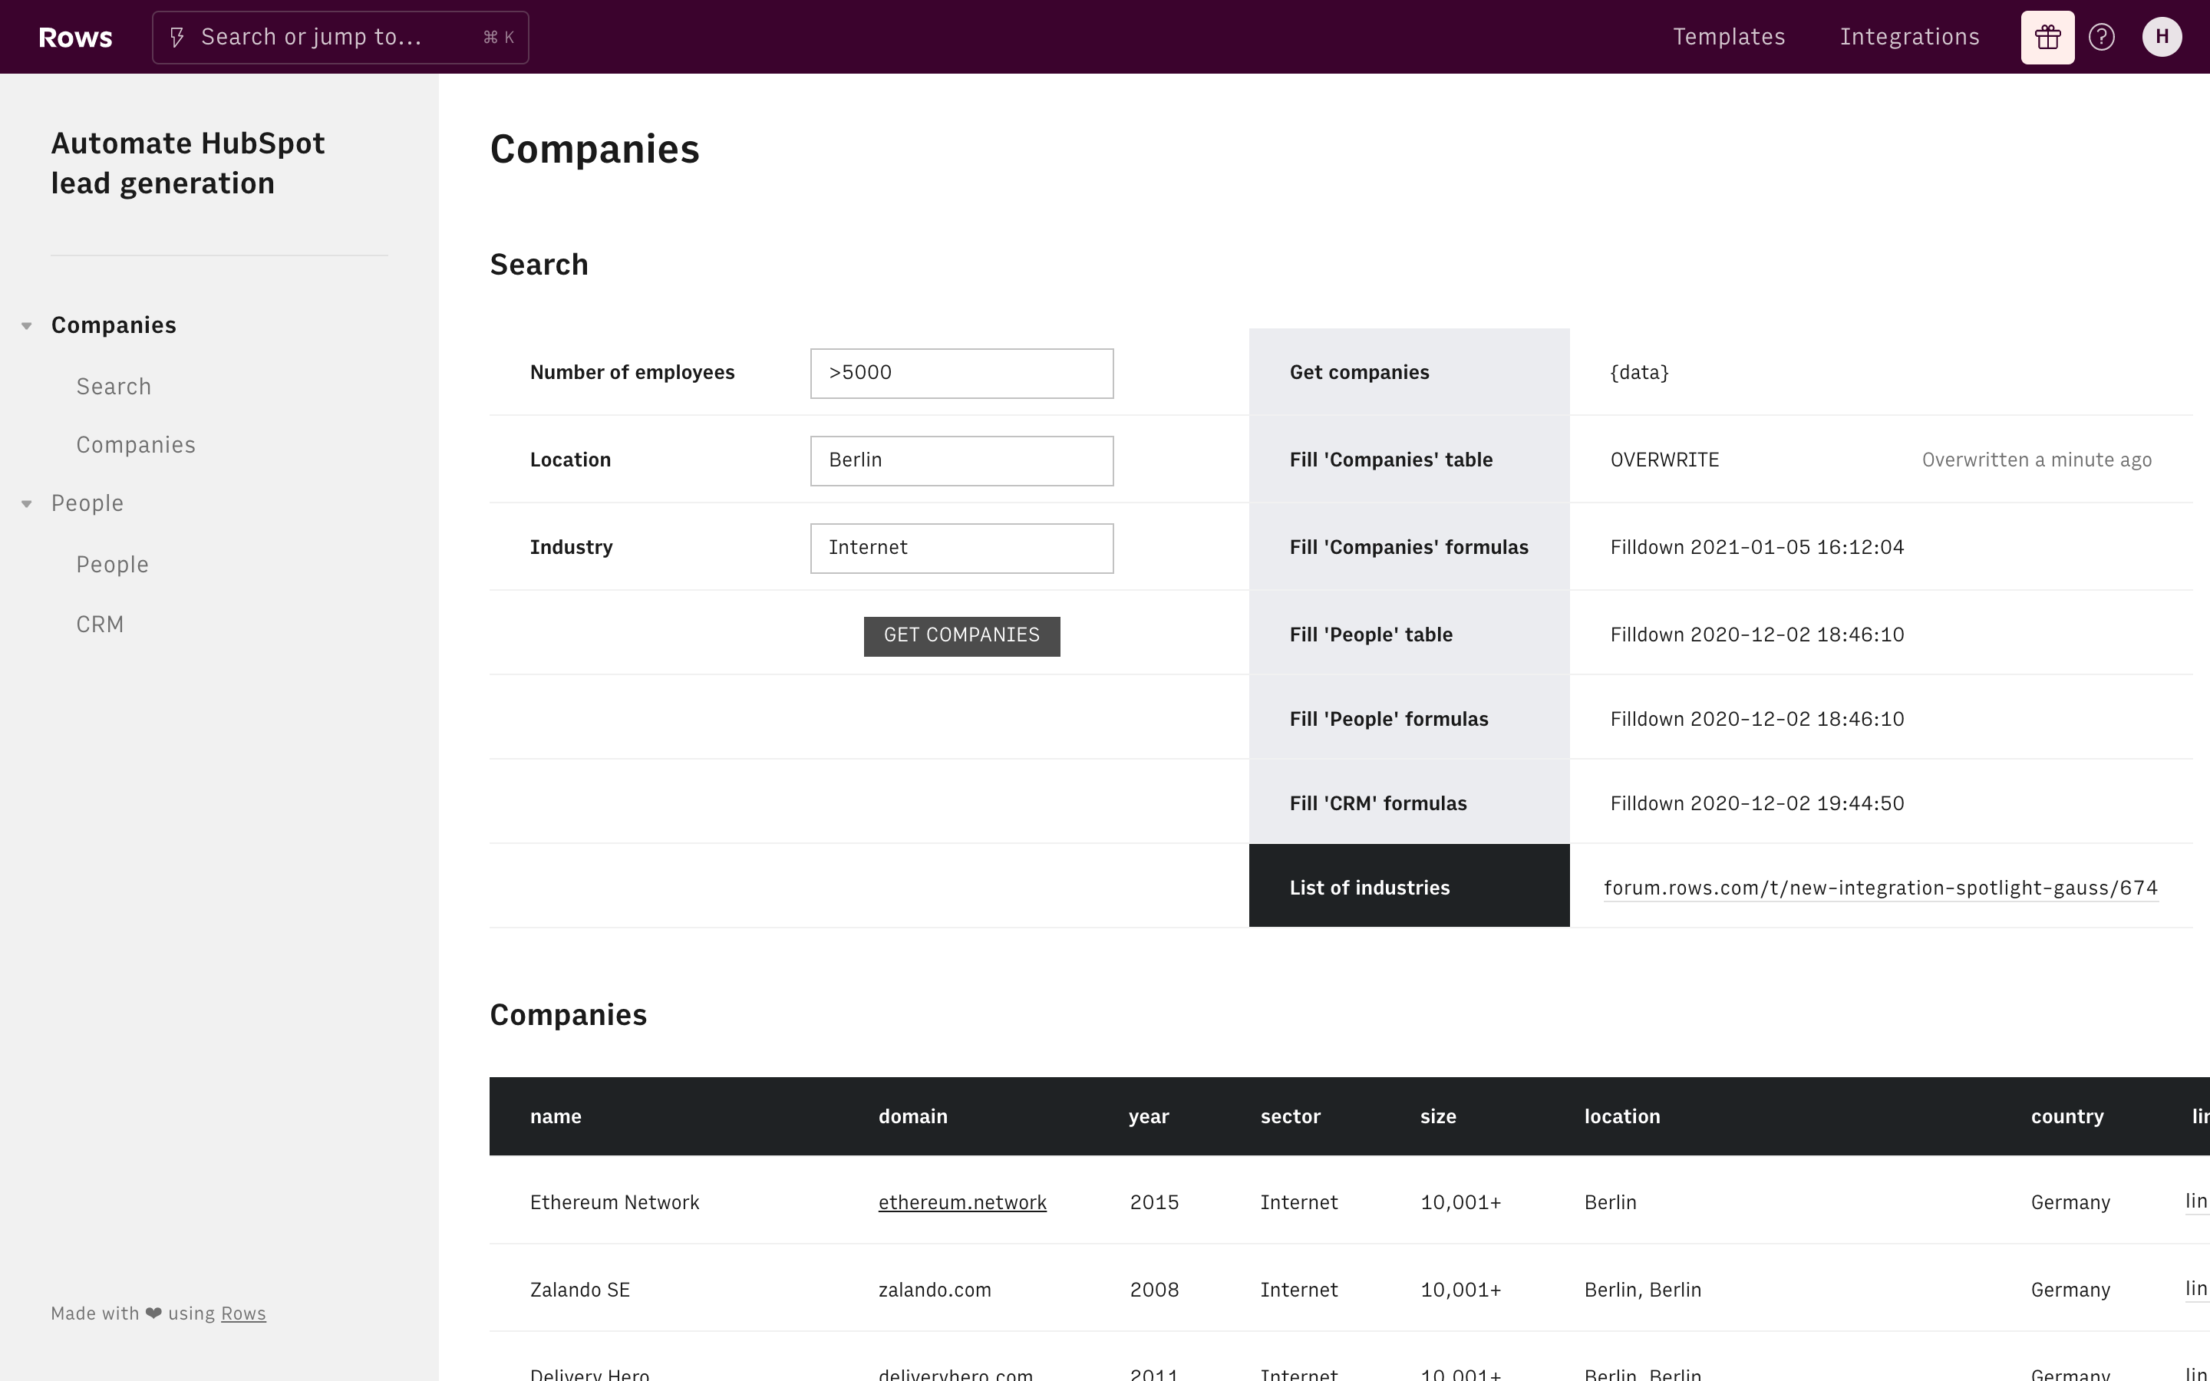Screen dimensions: 2210x1381
Task: Select the 'Zalando SE' name cell
Action: click(580, 1290)
